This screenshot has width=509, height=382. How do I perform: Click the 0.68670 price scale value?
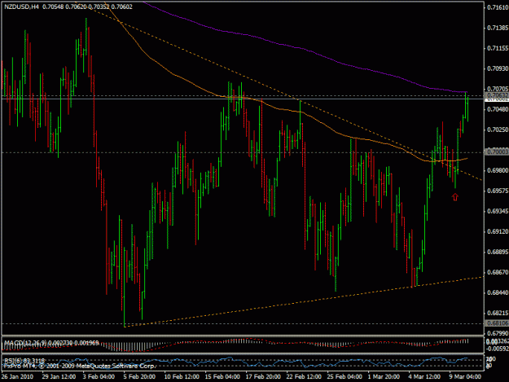pos(498,272)
